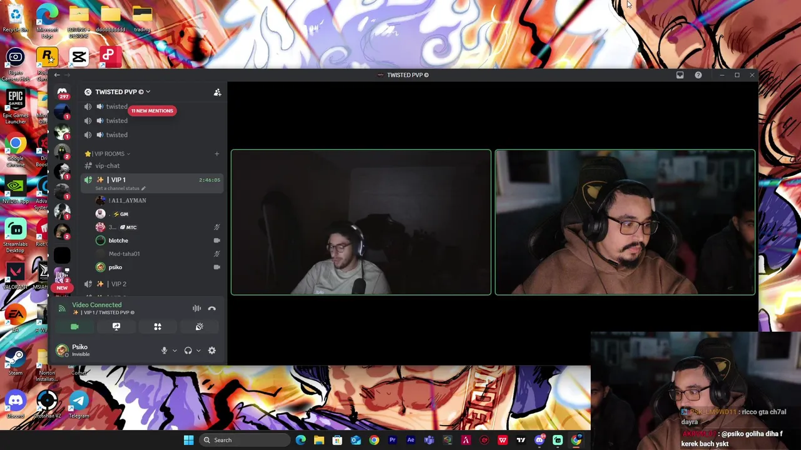Viewport: 801px width, 450px height.
Task: Open Outlook from taskbar
Action: [355, 440]
